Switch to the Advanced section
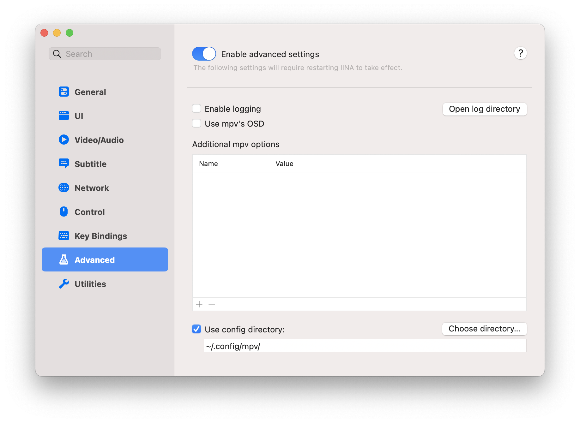580x423 pixels. [94, 259]
